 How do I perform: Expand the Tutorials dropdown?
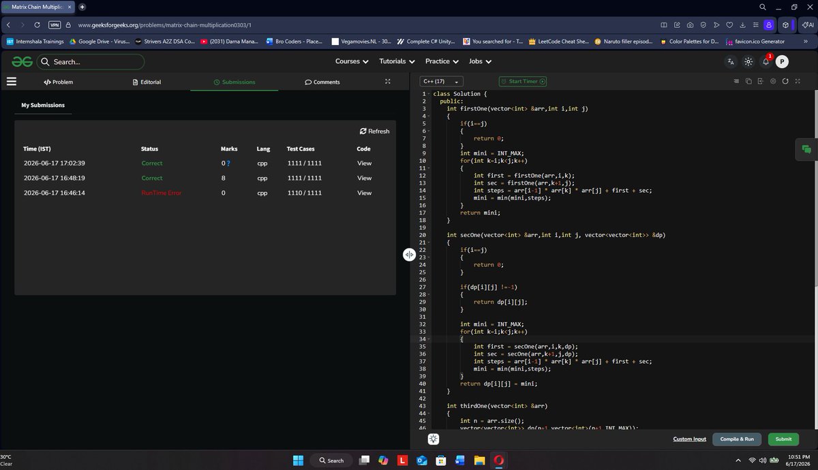[397, 61]
